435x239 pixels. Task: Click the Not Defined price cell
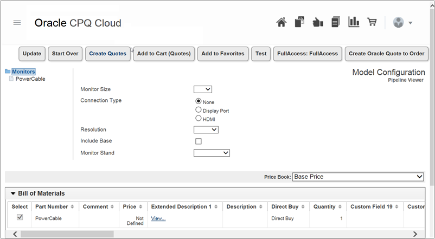click(135, 221)
